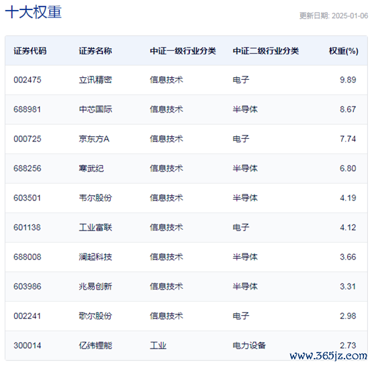
Task: Click the 歌尔股份 stock name
Action: point(95,316)
